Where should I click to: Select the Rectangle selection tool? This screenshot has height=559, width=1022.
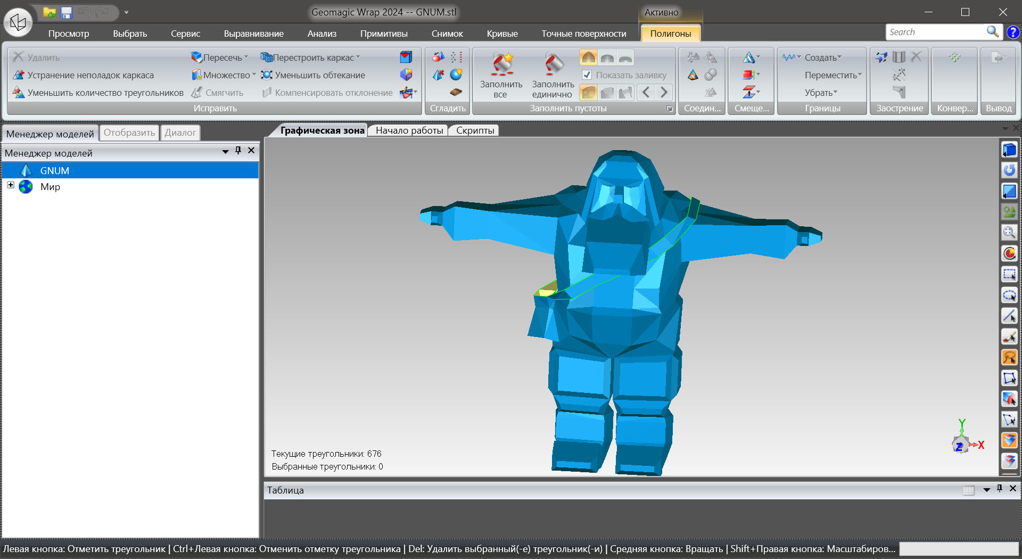1009,274
